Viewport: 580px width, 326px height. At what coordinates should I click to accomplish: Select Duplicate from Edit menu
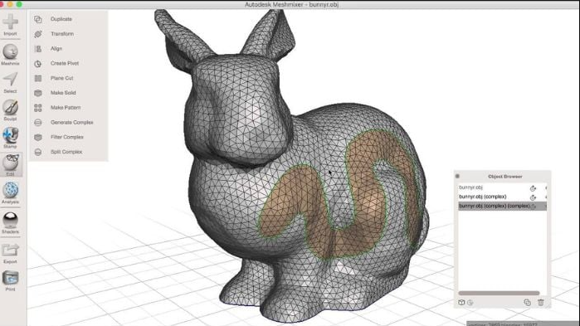coord(61,19)
